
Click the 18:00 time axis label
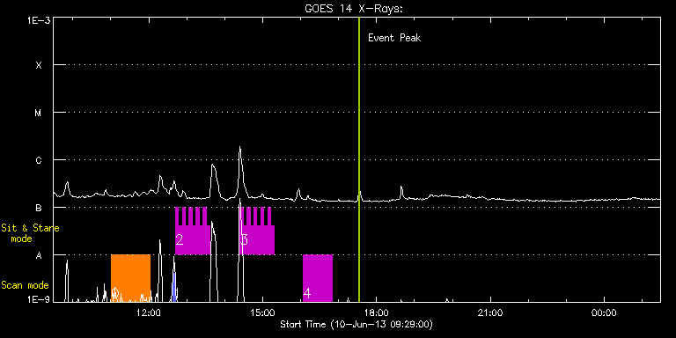pos(377,313)
